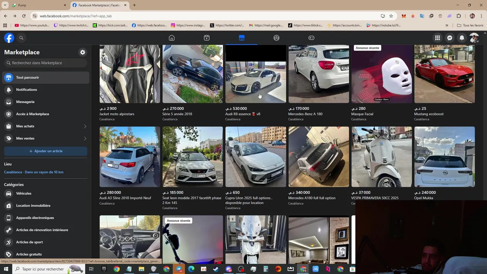Open the Gaming icon in top nav
487x274 pixels.
(311, 38)
